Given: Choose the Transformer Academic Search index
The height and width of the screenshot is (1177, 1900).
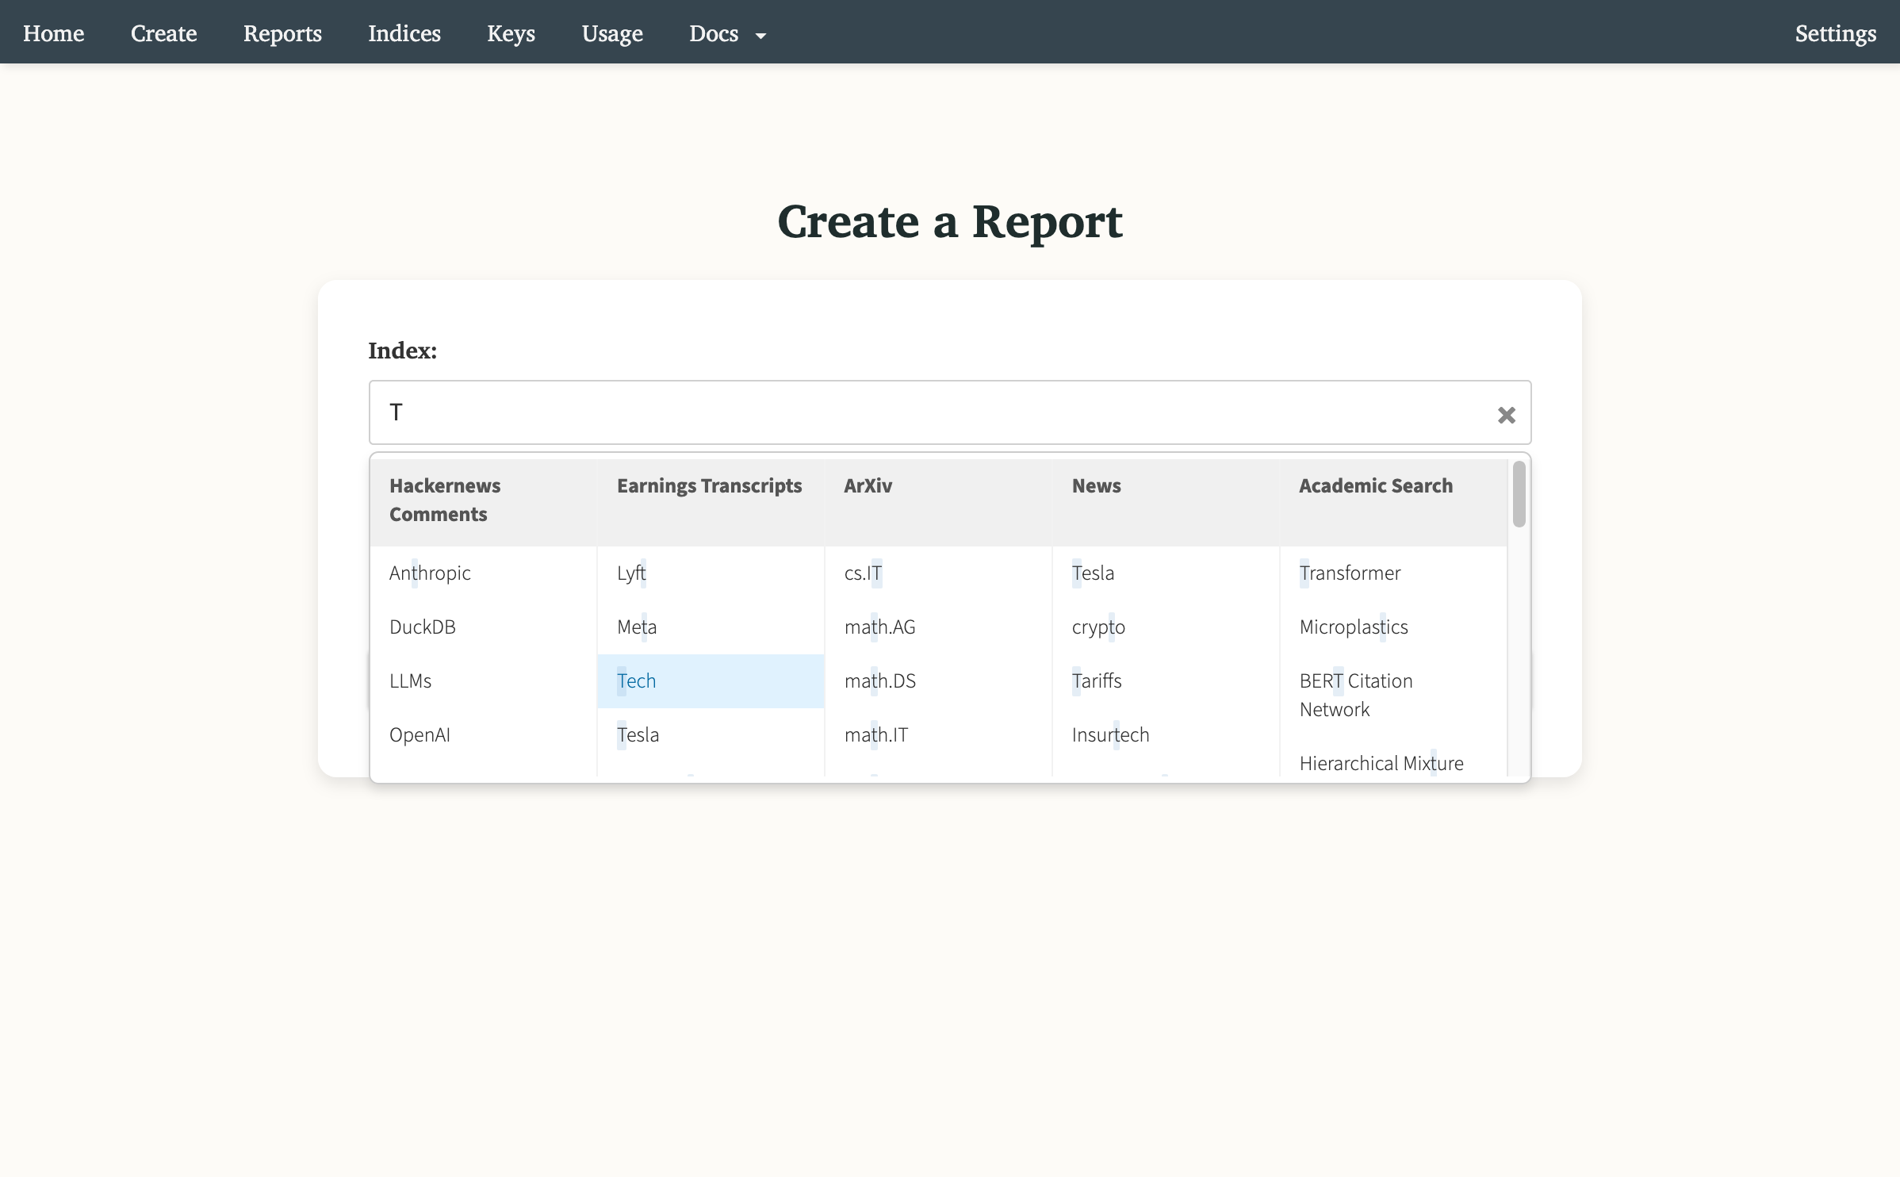Looking at the screenshot, I should click(1350, 573).
